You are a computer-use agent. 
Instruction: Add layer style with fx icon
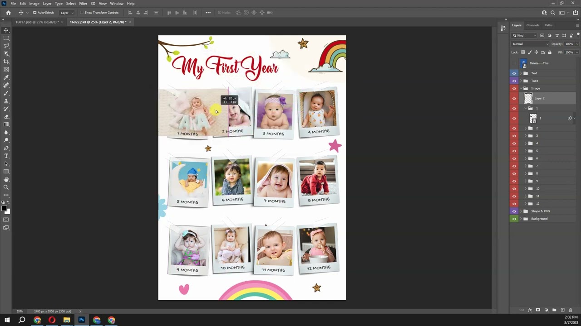point(530,310)
